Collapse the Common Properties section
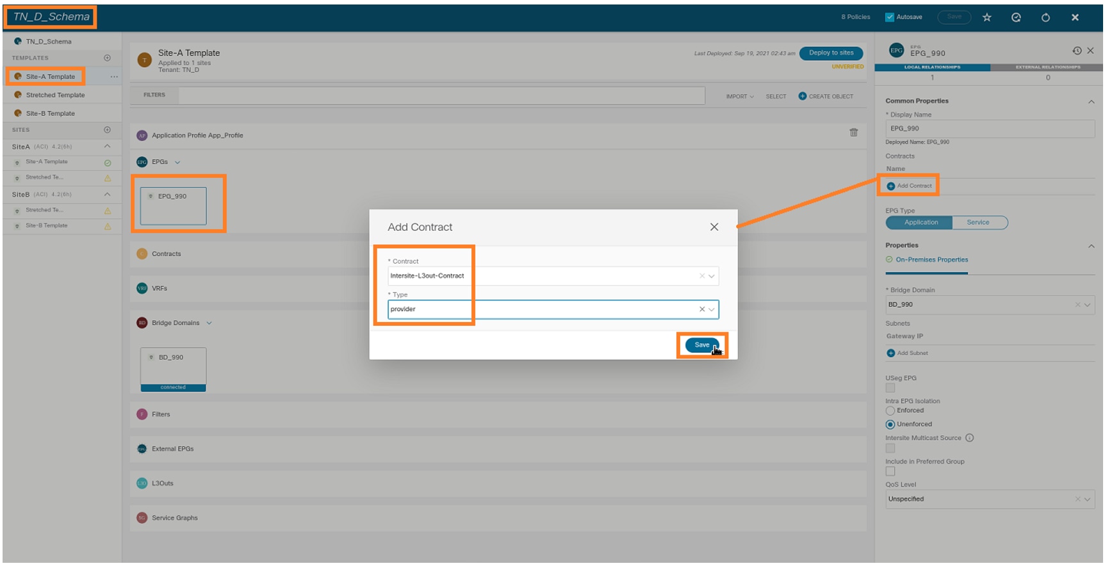Screen dimensions: 1105x566 pyautogui.click(x=1091, y=102)
